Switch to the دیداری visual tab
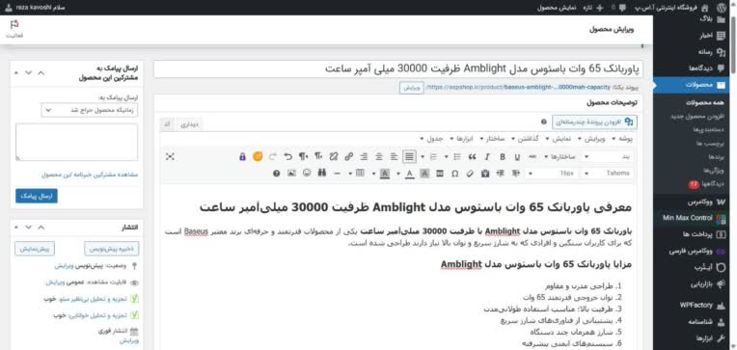Viewport: 737px width, 350px height. click(190, 124)
